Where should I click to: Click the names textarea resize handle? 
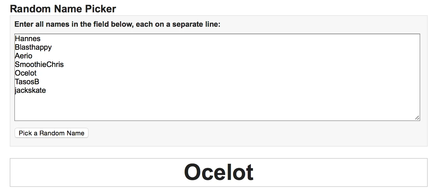pos(417,118)
